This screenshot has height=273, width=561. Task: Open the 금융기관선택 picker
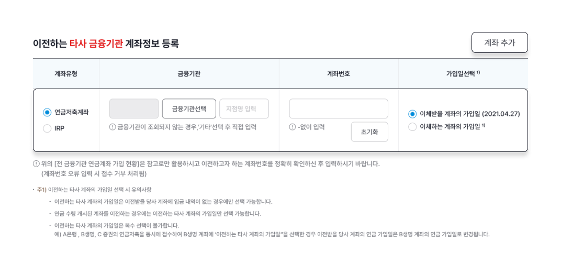(189, 108)
